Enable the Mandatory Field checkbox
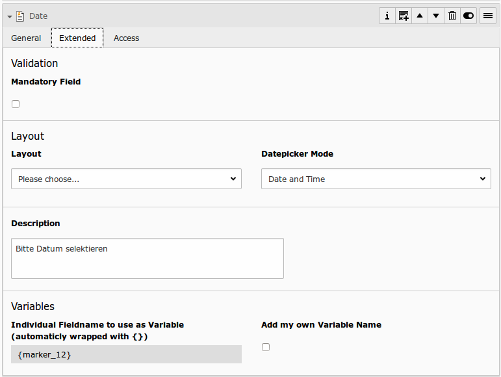 (x=16, y=104)
